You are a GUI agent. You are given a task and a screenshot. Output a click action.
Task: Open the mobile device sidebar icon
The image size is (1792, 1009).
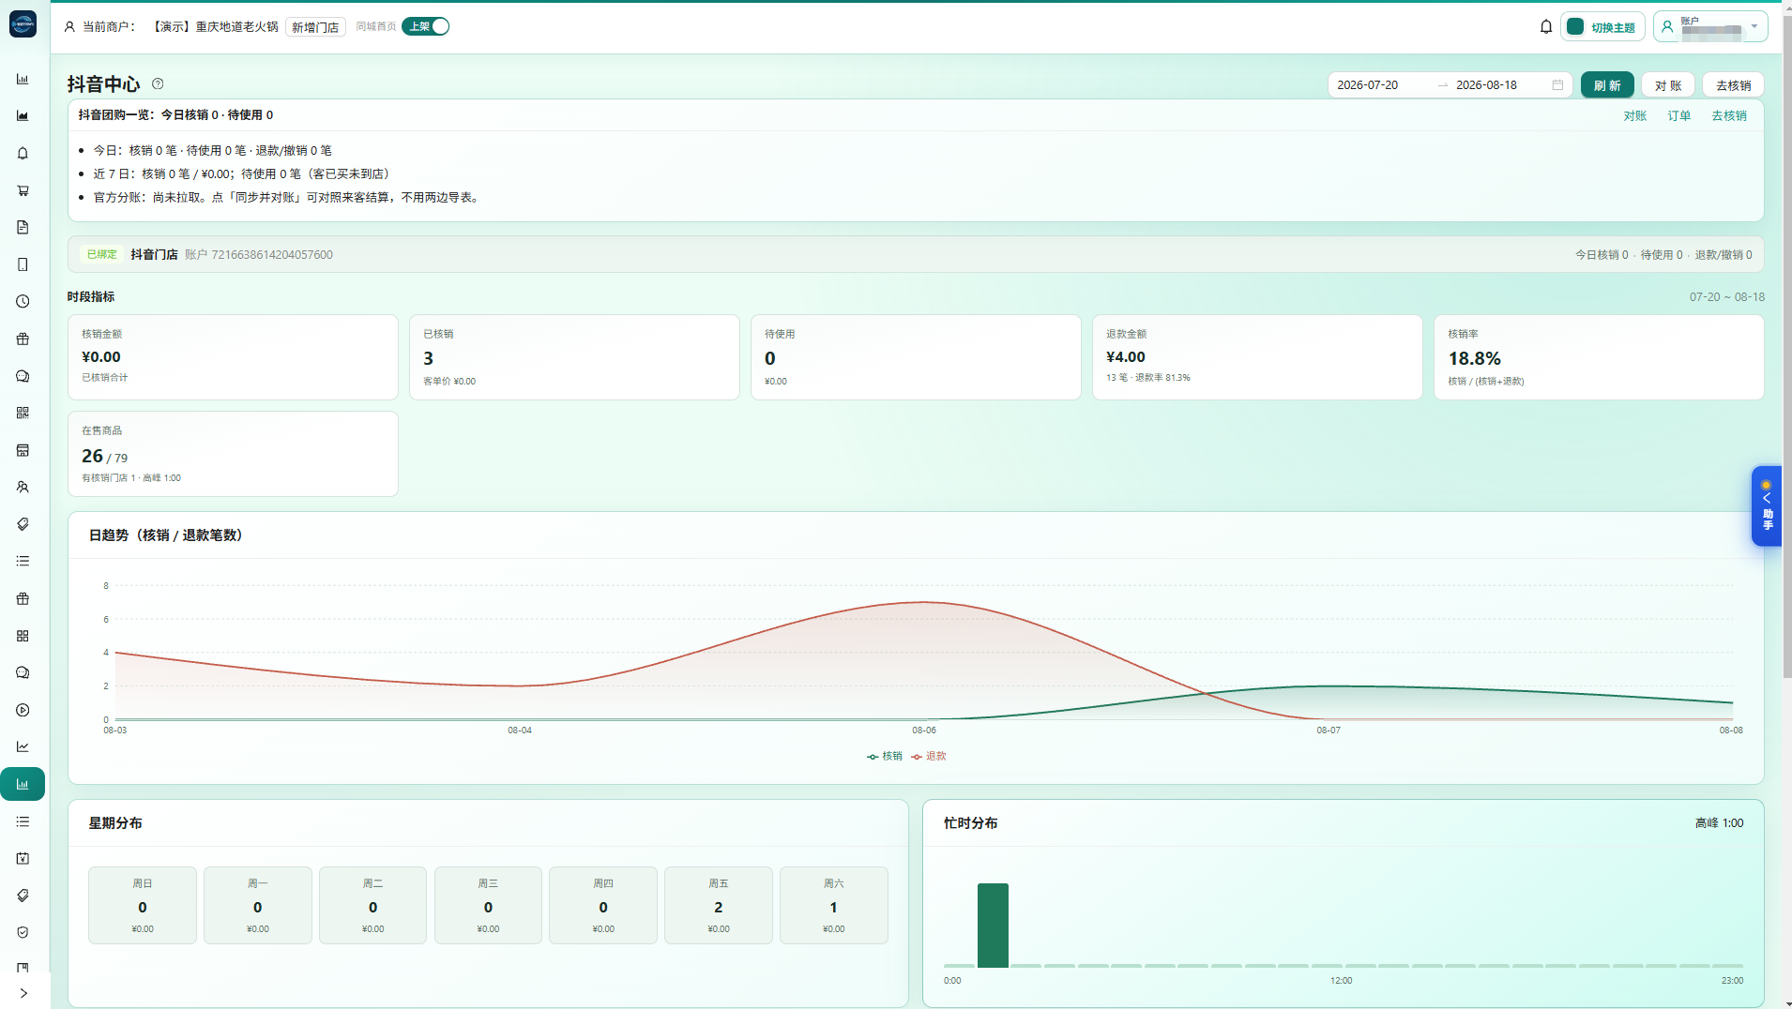click(x=23, y=264)
